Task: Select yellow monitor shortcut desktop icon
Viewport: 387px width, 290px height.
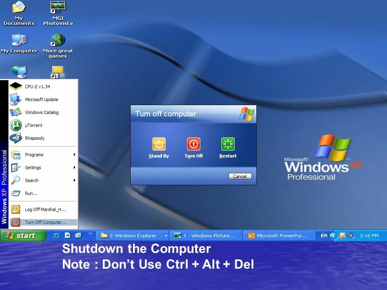Action: click(x=58, y=72)
